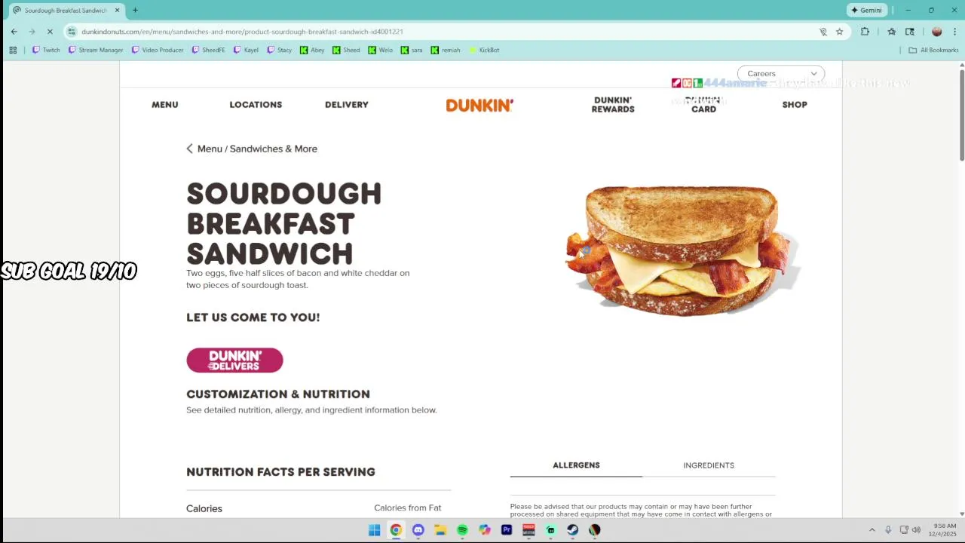The width and height of the screenshot is (965, 543).
Task: Open File Explorer from the taskbar
Action: [440, 530]
